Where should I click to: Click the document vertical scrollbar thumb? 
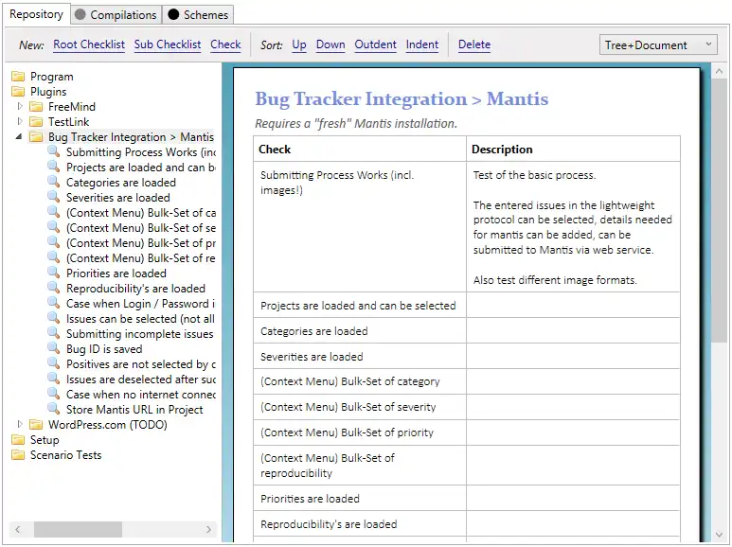[x=719, y=210]
